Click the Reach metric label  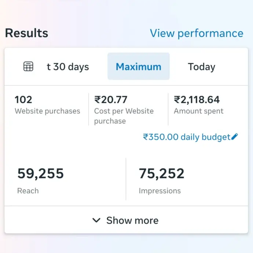(28, 191)
